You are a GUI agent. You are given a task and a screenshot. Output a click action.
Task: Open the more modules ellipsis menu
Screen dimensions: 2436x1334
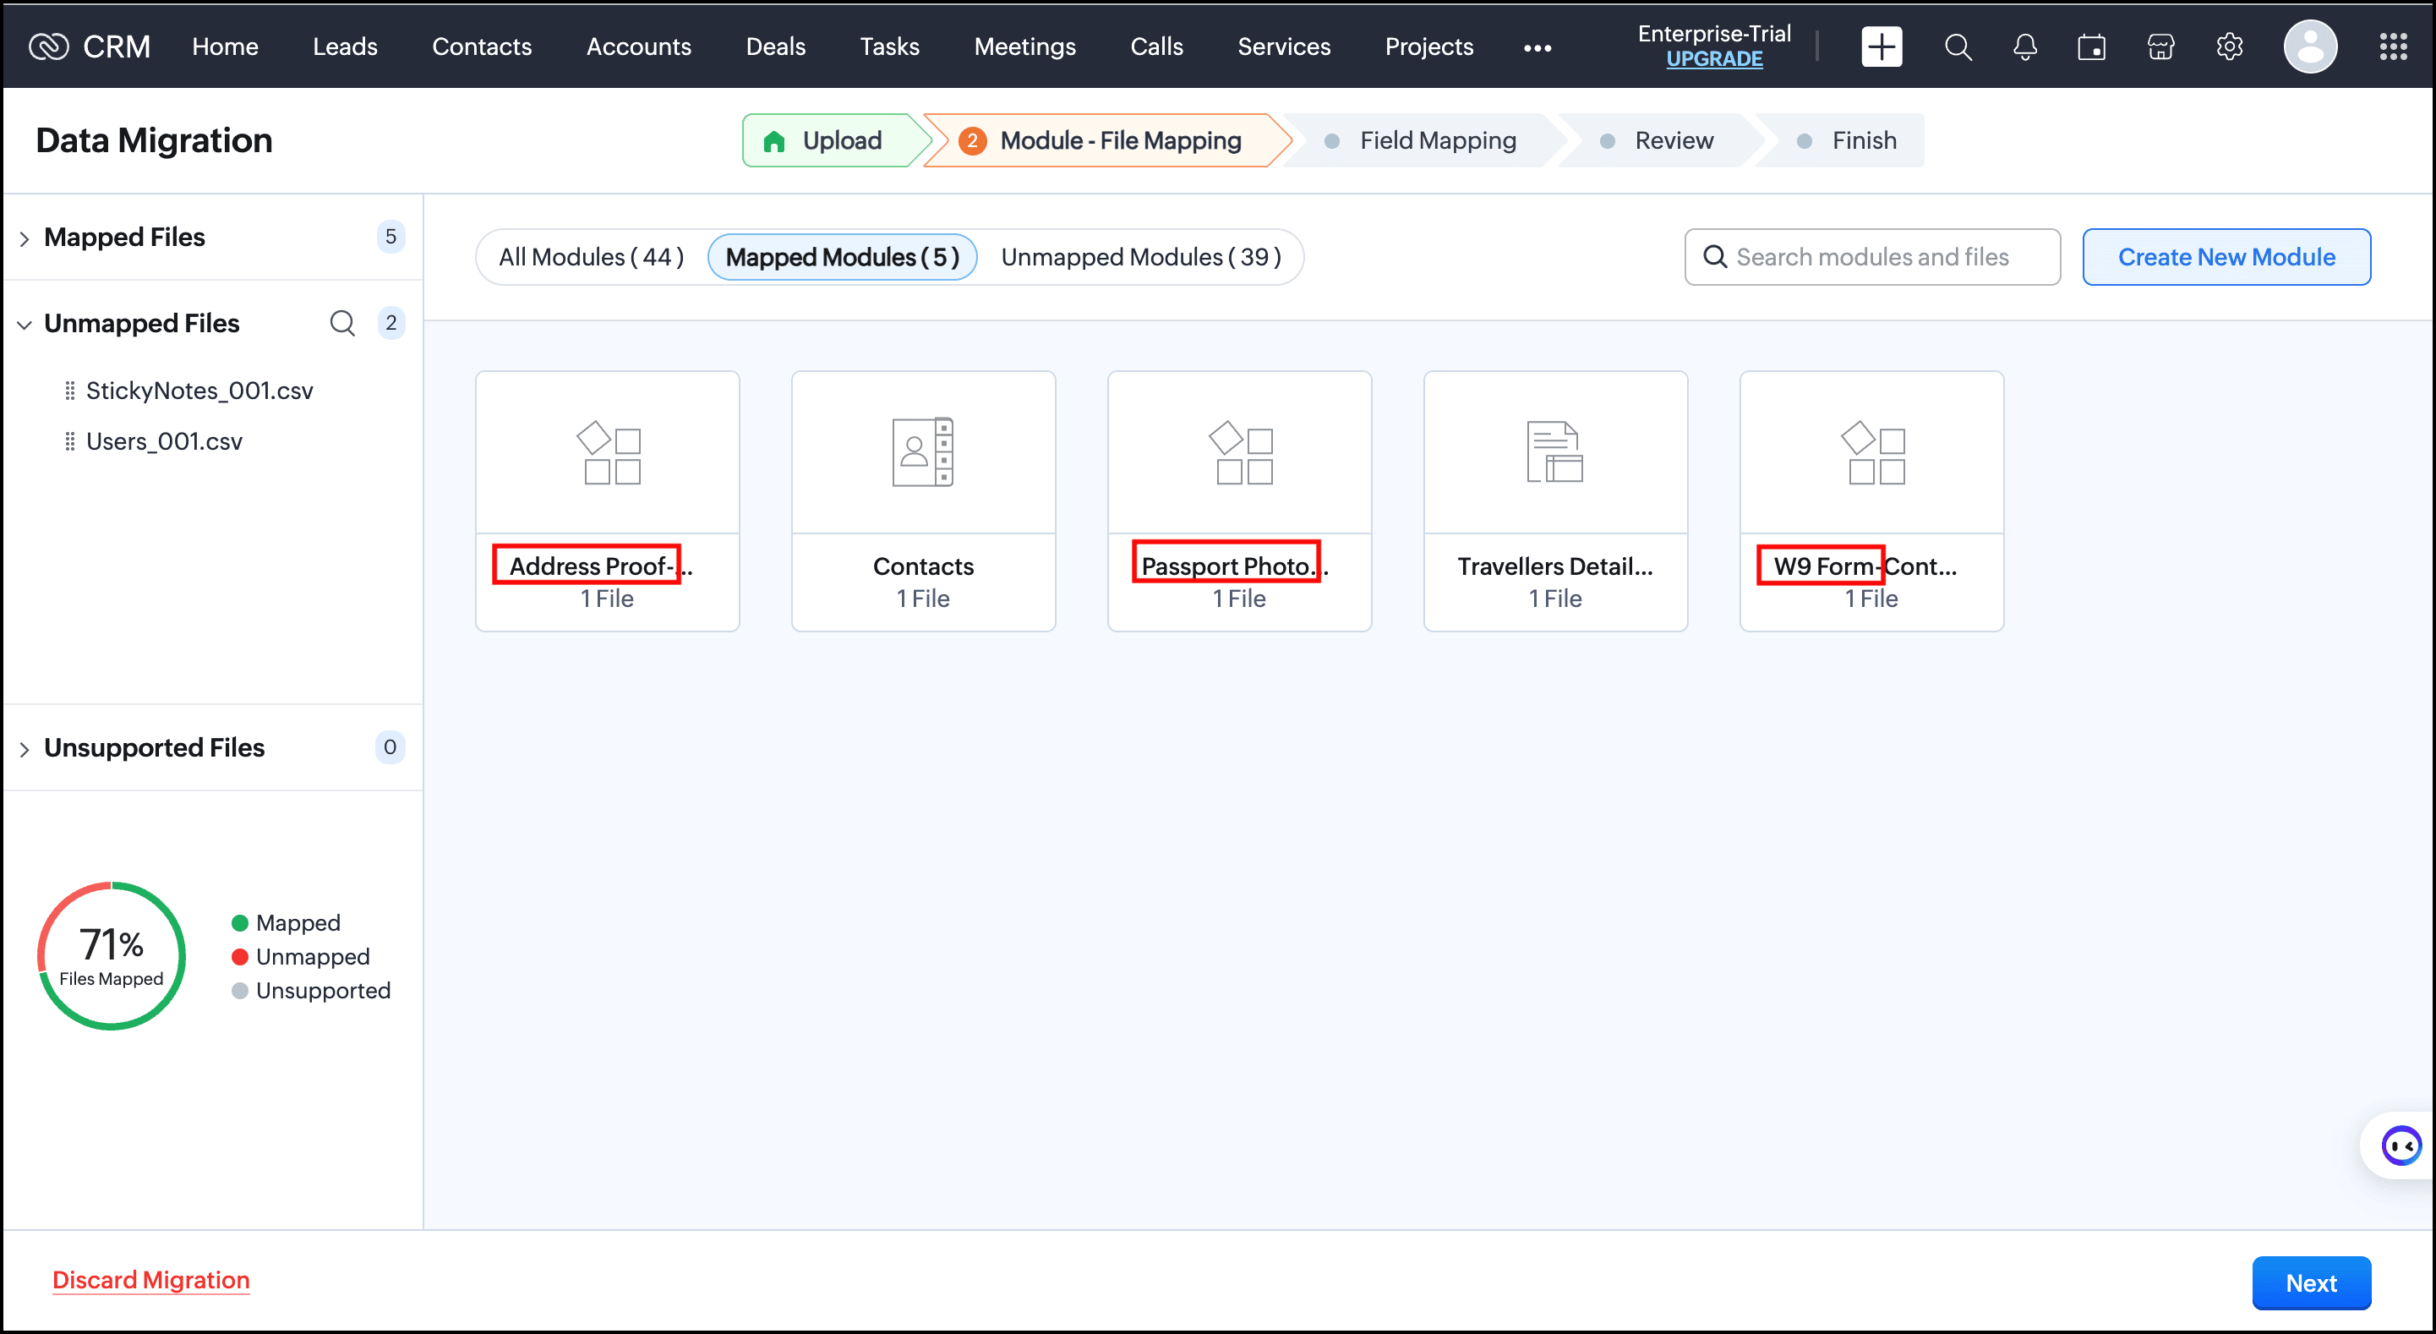pos(1537,48)
